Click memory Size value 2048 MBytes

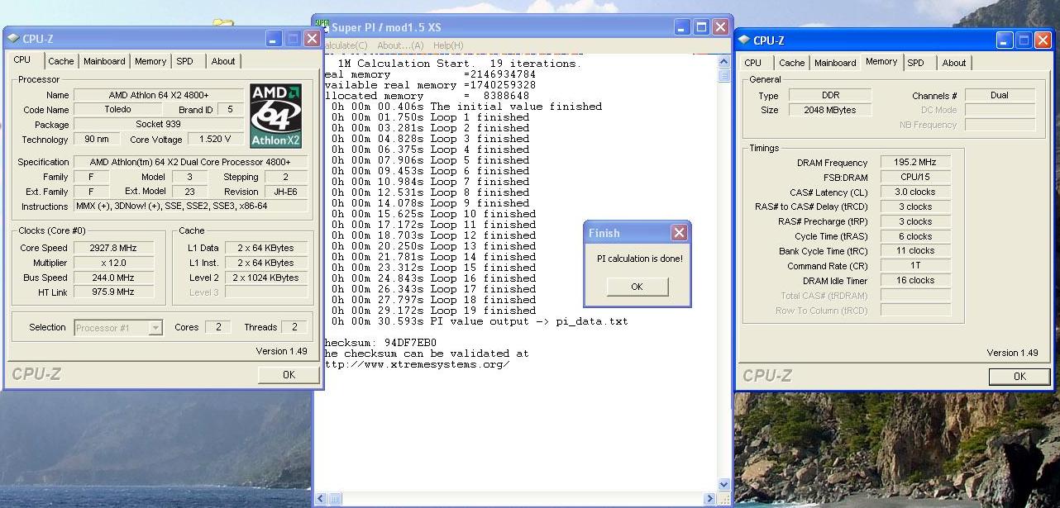(830, 110)
